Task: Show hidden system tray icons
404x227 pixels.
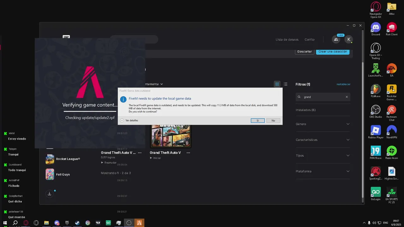Action: pos(364,223)
